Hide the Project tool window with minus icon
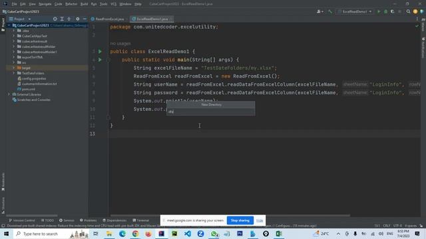 [85, 19]
